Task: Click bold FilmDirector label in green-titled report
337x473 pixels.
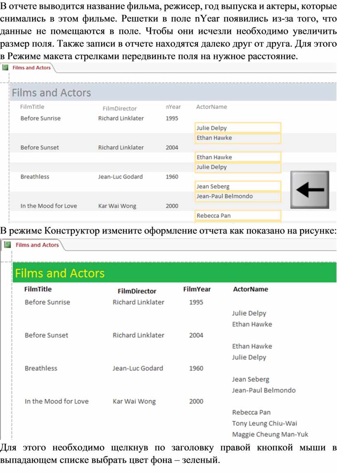Action: [x=137, y=291]
